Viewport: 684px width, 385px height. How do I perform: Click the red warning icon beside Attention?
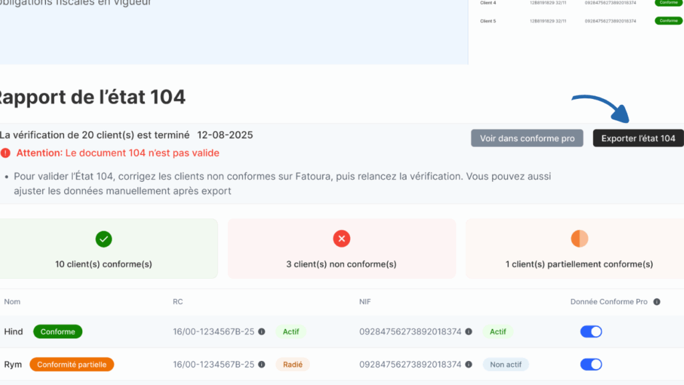coord(5,153)
